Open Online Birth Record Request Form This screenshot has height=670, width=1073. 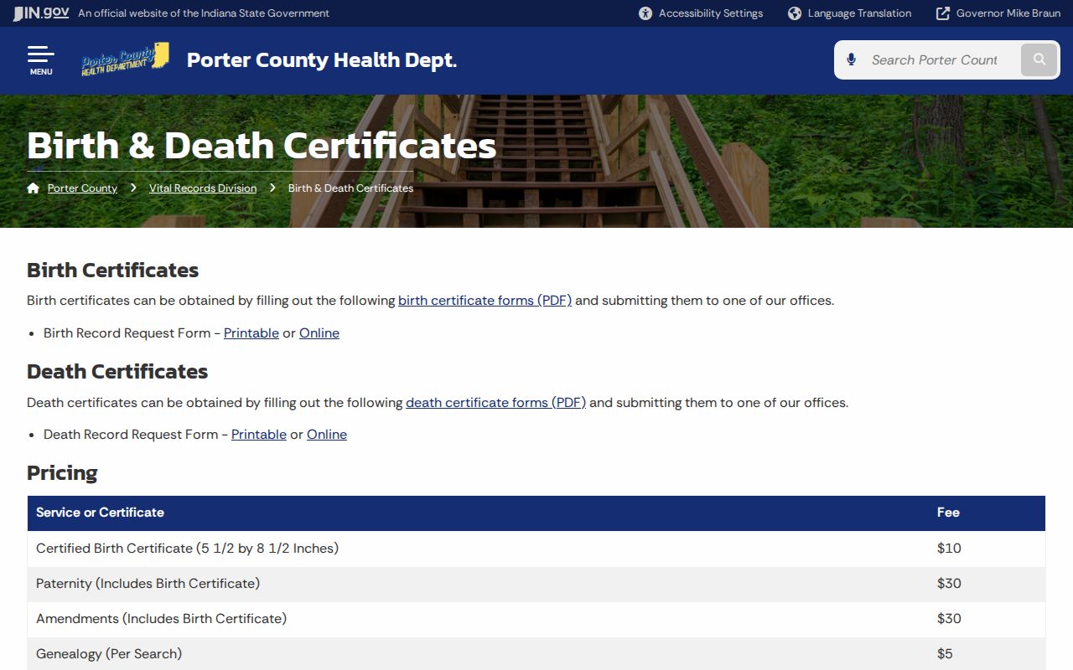point(319,333)
